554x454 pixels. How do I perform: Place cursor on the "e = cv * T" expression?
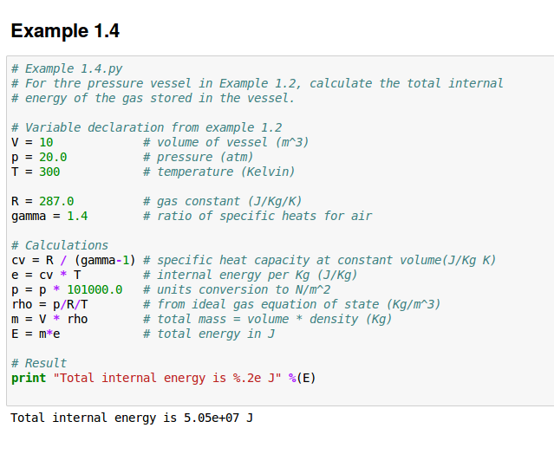46,275
